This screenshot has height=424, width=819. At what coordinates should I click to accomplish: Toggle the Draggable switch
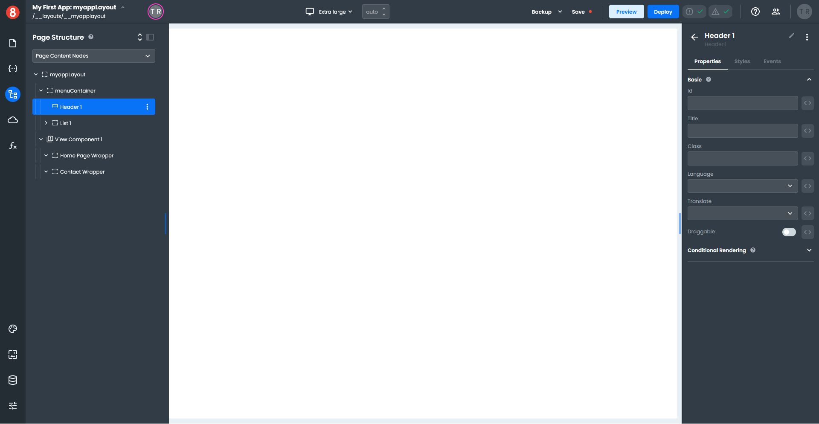click(x=789, y=232)
